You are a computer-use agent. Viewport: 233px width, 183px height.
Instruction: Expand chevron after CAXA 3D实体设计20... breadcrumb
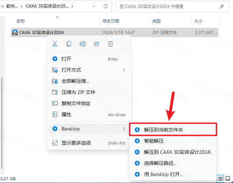[x=73, y=6]
